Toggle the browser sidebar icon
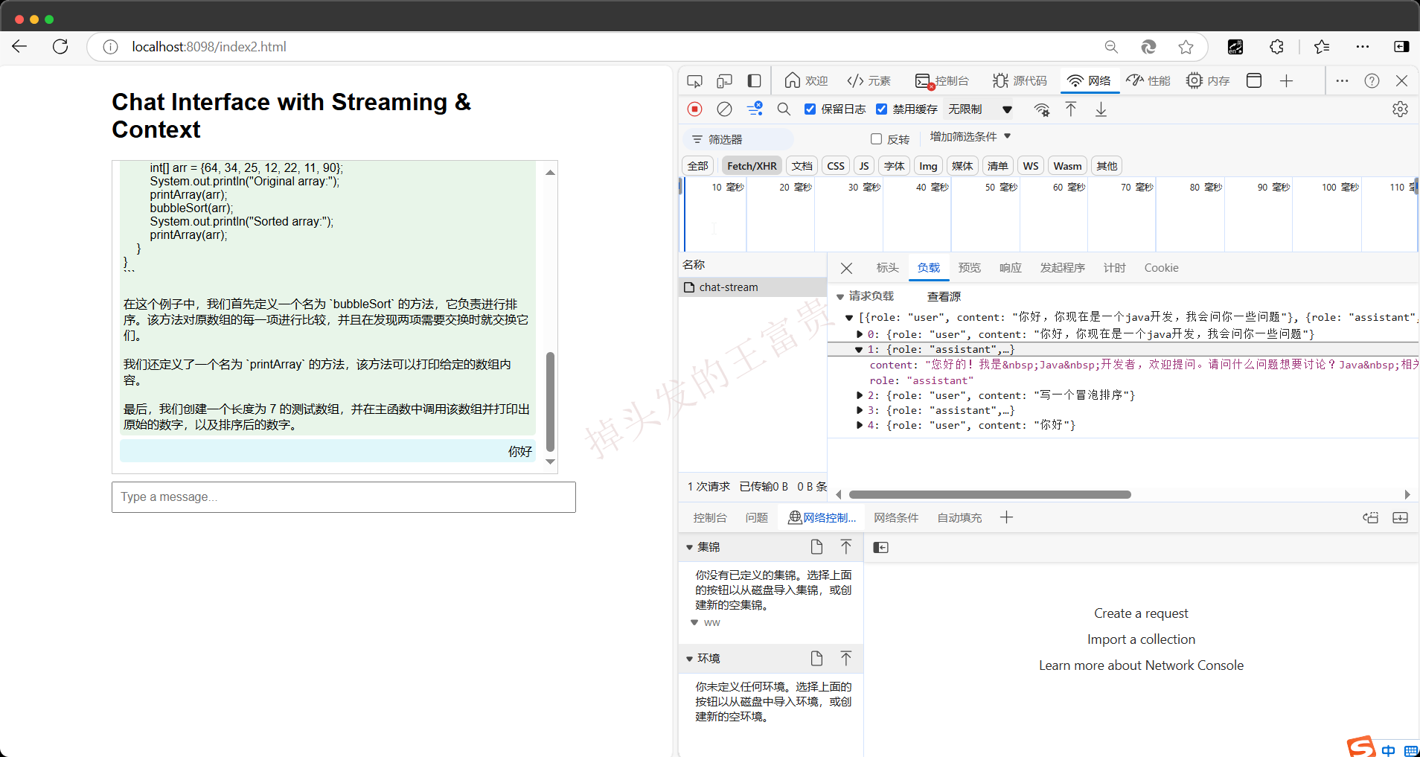Screen dimensions: 1420x757 coord(1401,47)
